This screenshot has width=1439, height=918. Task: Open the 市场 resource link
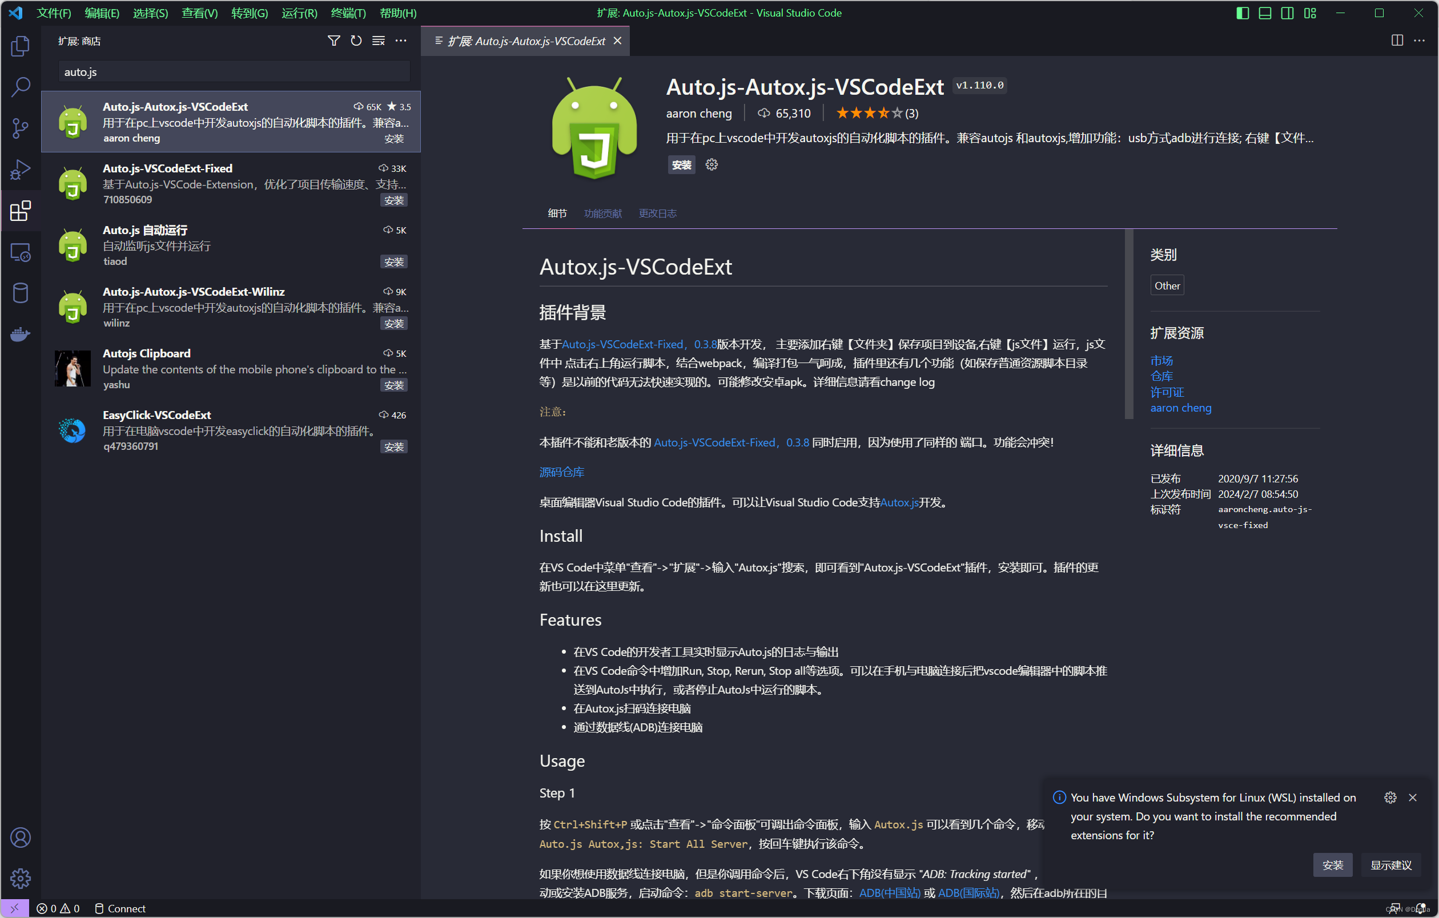coord(1161,361)
